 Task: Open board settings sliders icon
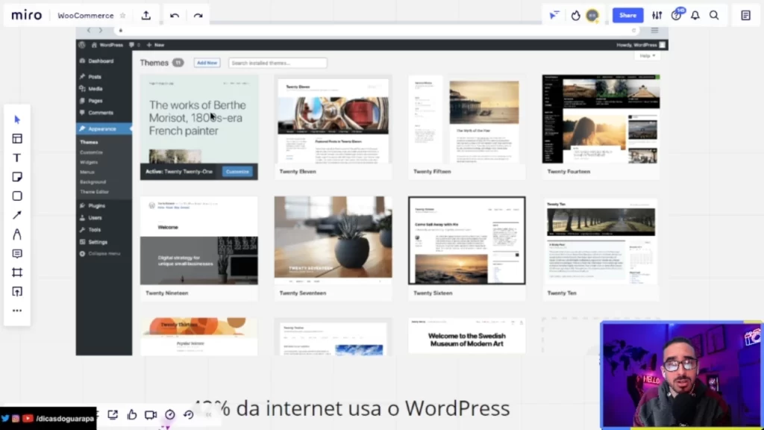click(x=657, y=16)
